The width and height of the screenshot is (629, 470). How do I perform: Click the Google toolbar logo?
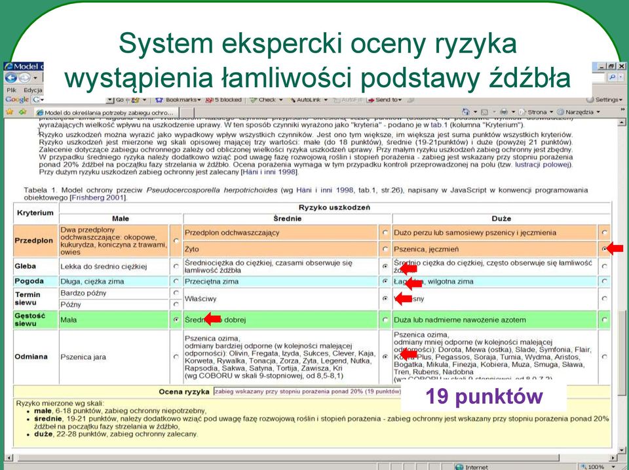tap(17, 99)
